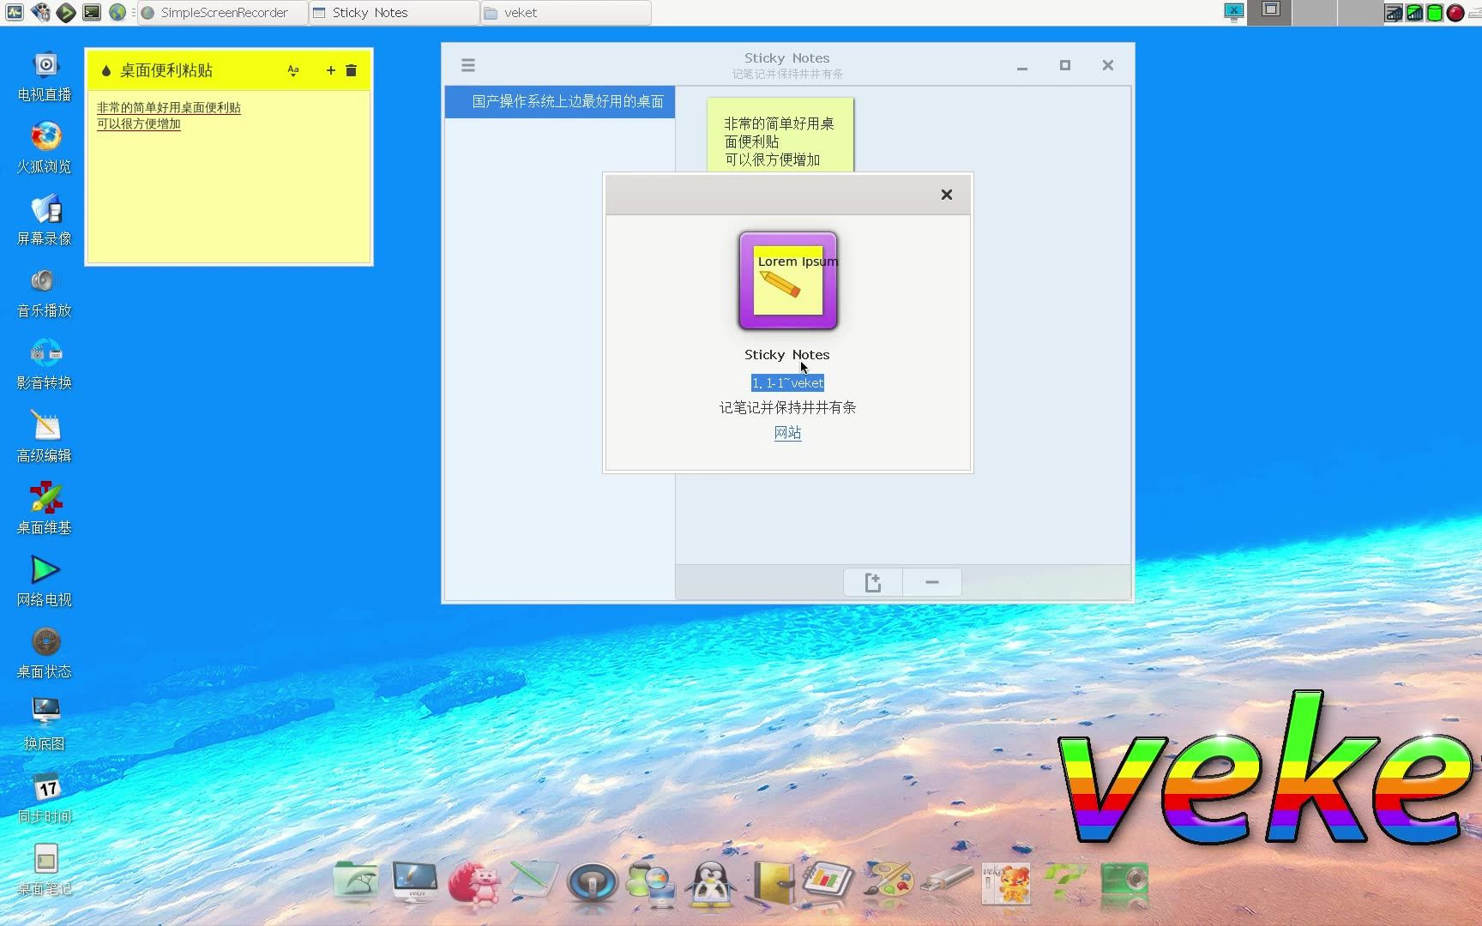Switch to the Sticky Notes taskbar item
Viewport: 1482px width, 926px height.
pos(395,13)
